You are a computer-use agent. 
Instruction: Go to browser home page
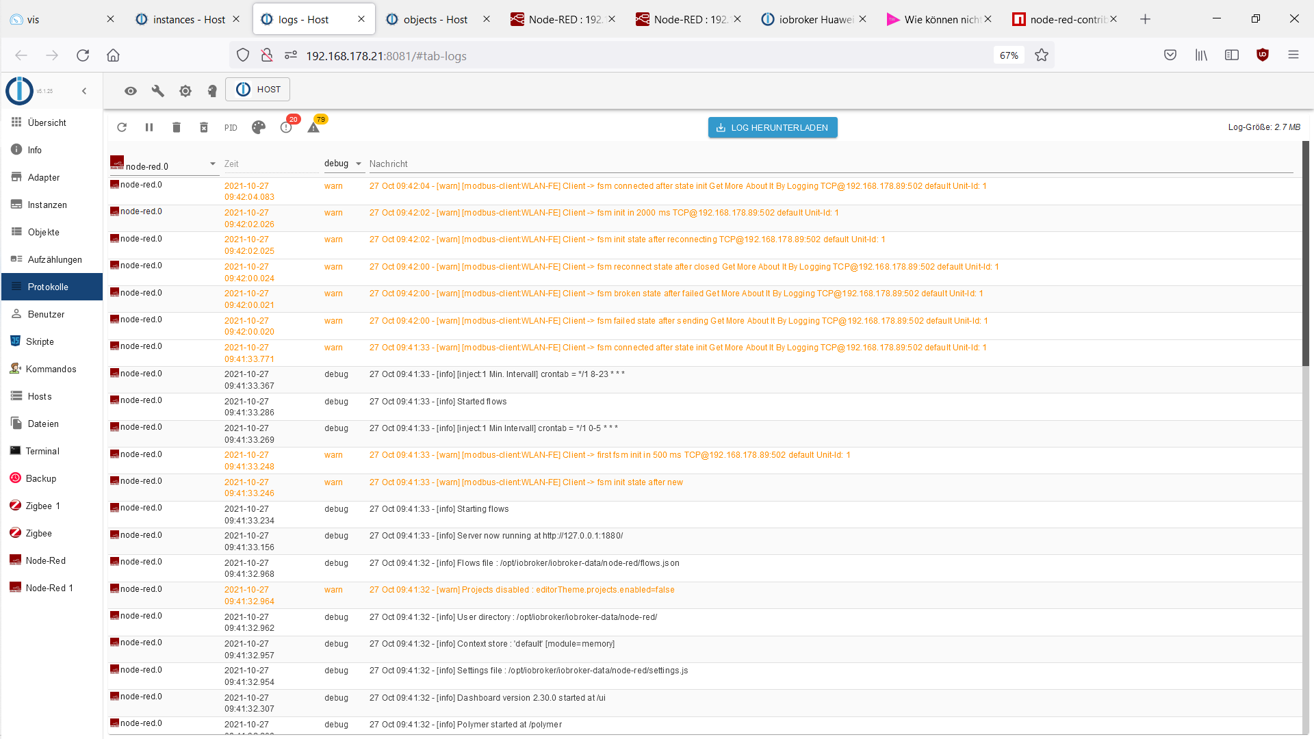[x=113, y=55]
